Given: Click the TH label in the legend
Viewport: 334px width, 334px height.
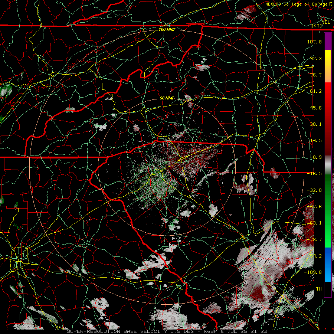Looking at the screenshot, I should [x=319, y=289].
